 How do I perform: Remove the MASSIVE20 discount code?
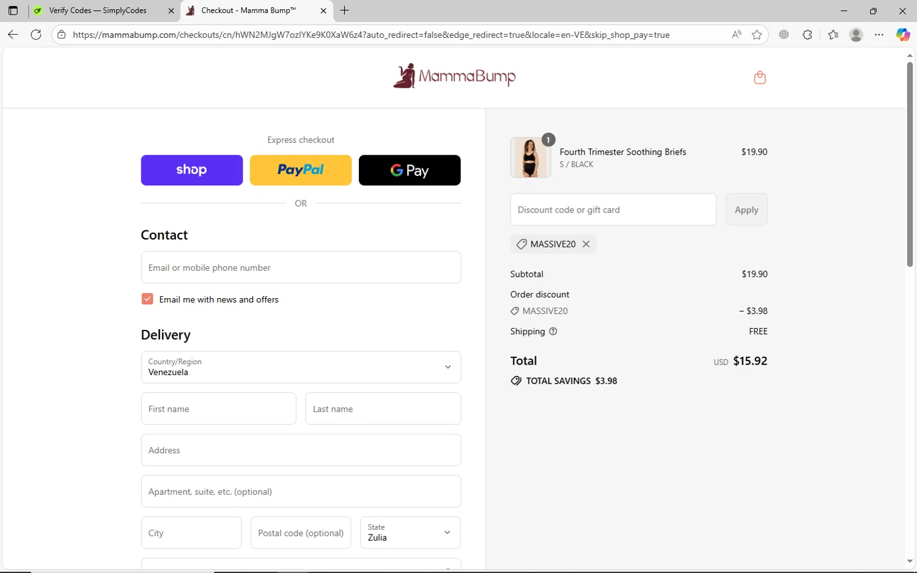click(x=586, y=244)
